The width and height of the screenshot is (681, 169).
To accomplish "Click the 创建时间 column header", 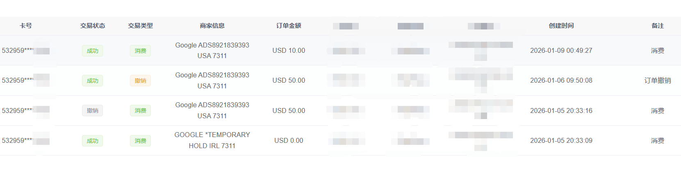I will [x=561, y=26].
